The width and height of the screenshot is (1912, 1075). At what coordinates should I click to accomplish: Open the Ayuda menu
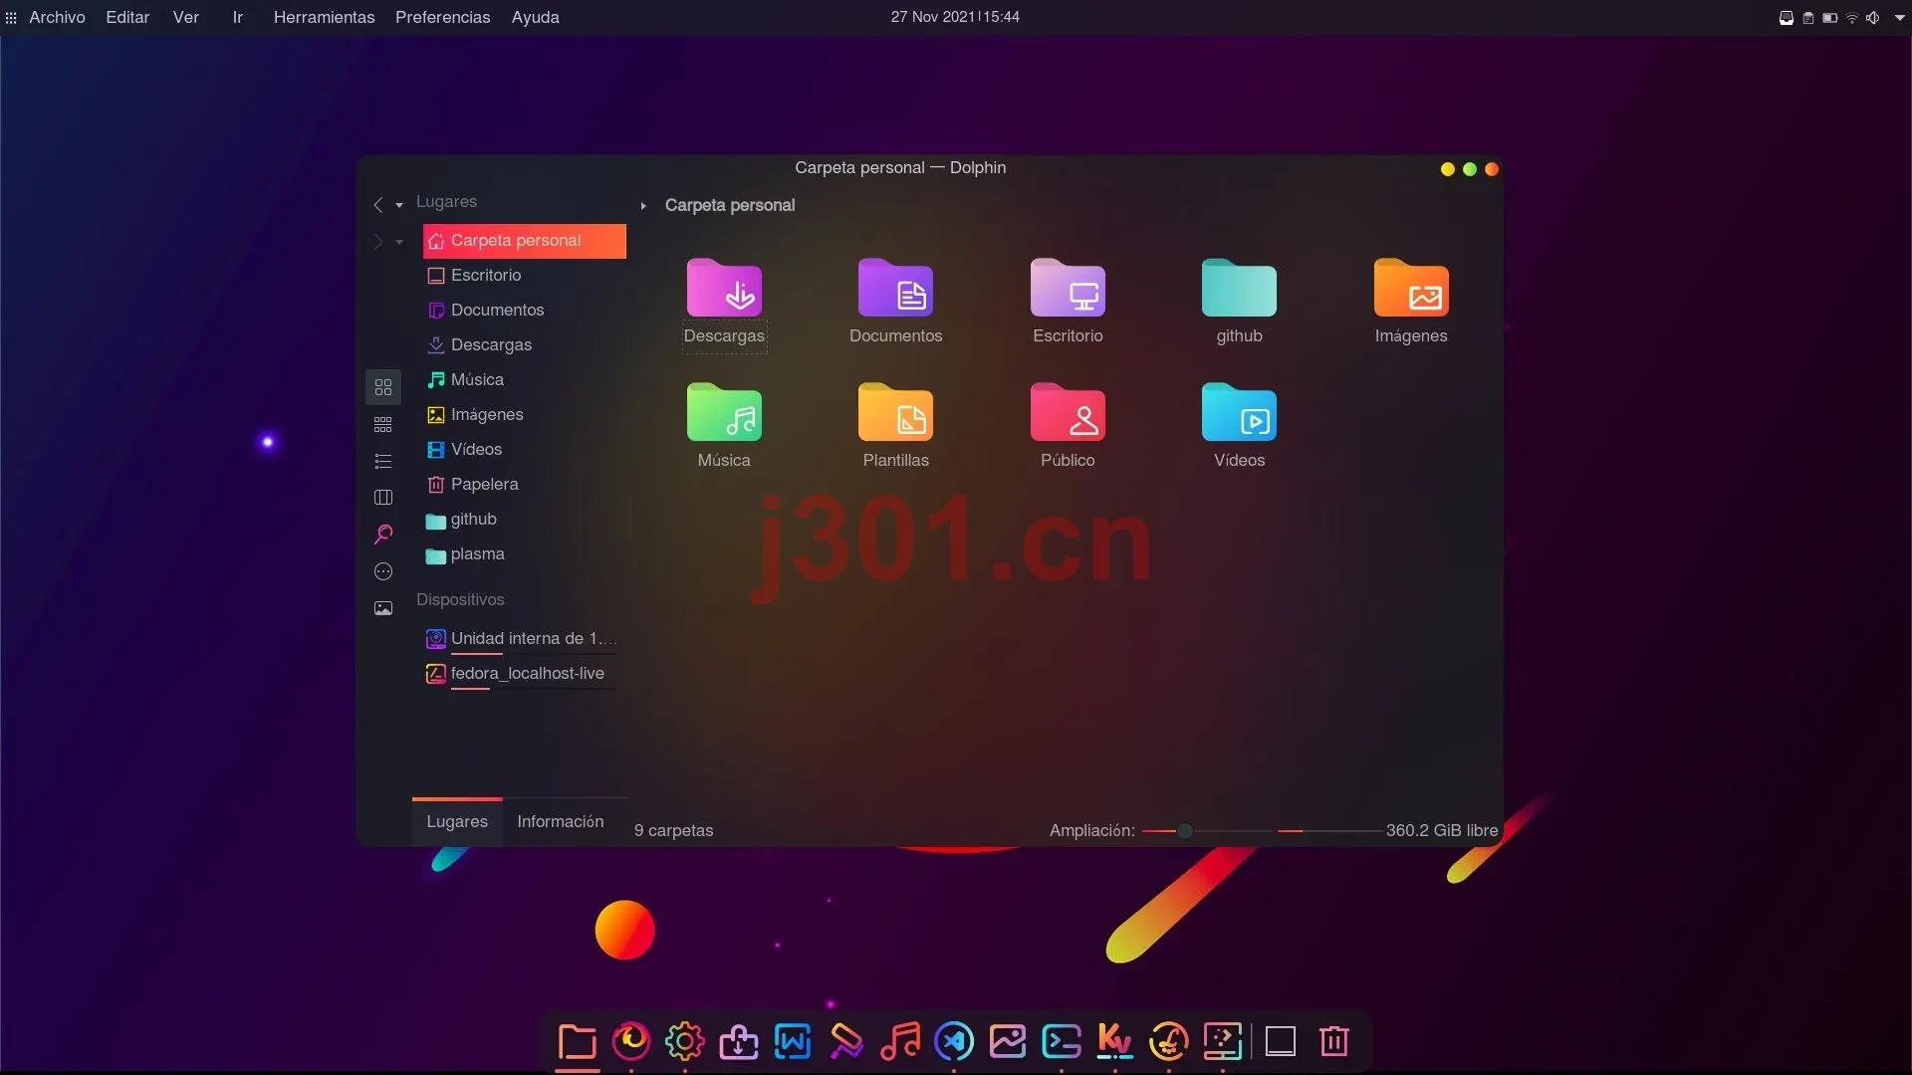tap(535, 17)
